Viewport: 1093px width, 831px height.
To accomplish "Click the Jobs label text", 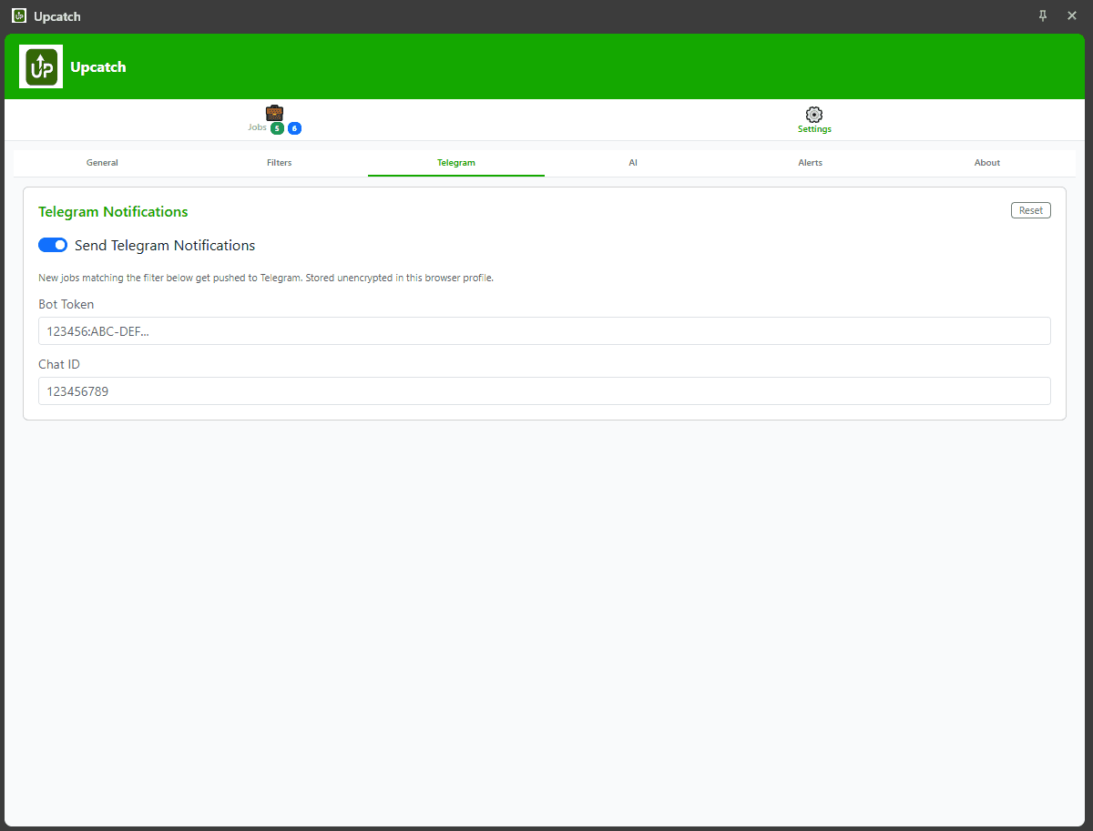I will [x=257, y=127].
